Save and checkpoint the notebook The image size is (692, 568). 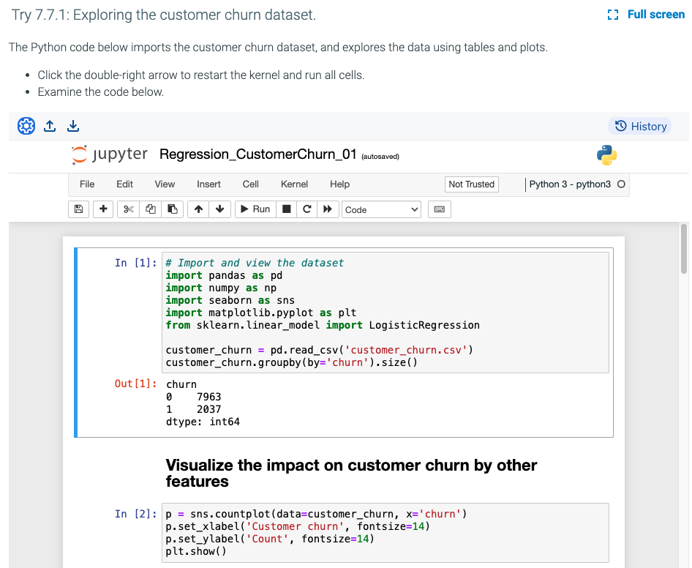tap(78, 209)
